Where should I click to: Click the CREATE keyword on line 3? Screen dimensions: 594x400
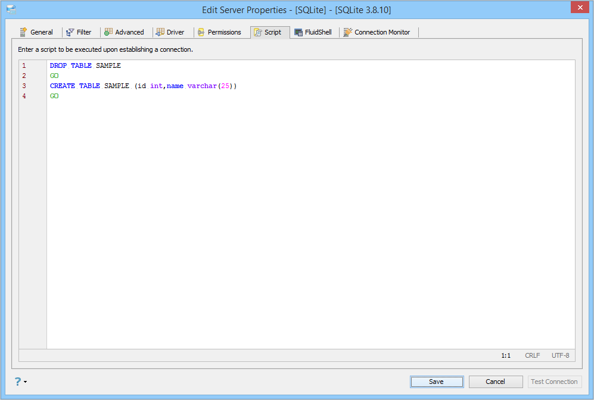click(63, 86)
